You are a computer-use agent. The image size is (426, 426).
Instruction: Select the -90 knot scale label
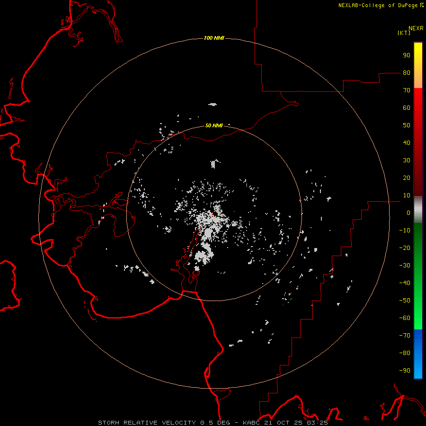405,371
